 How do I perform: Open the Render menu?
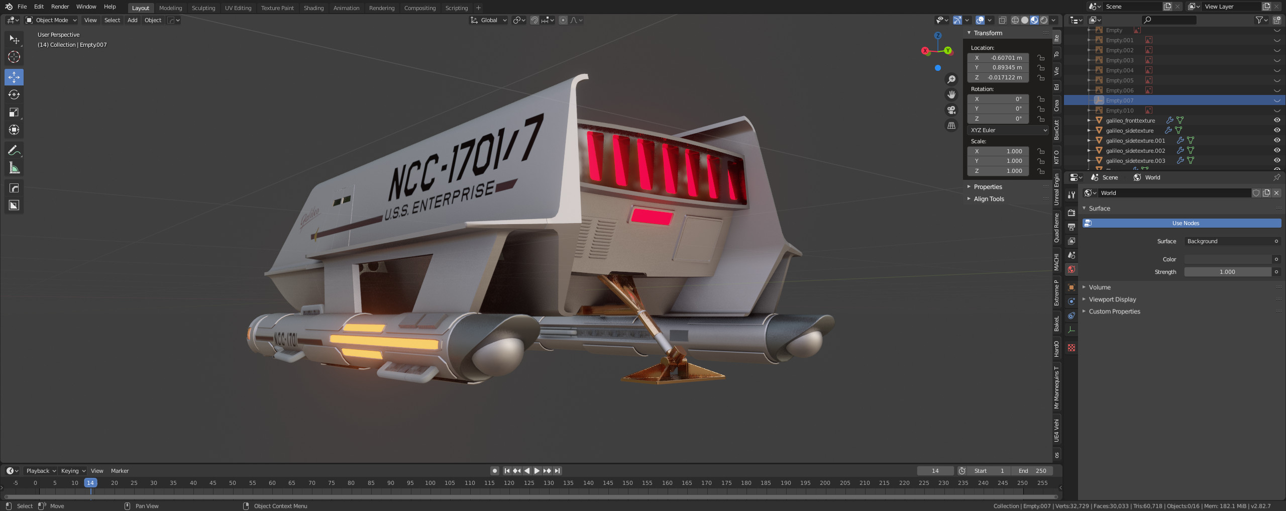[60, 7]
